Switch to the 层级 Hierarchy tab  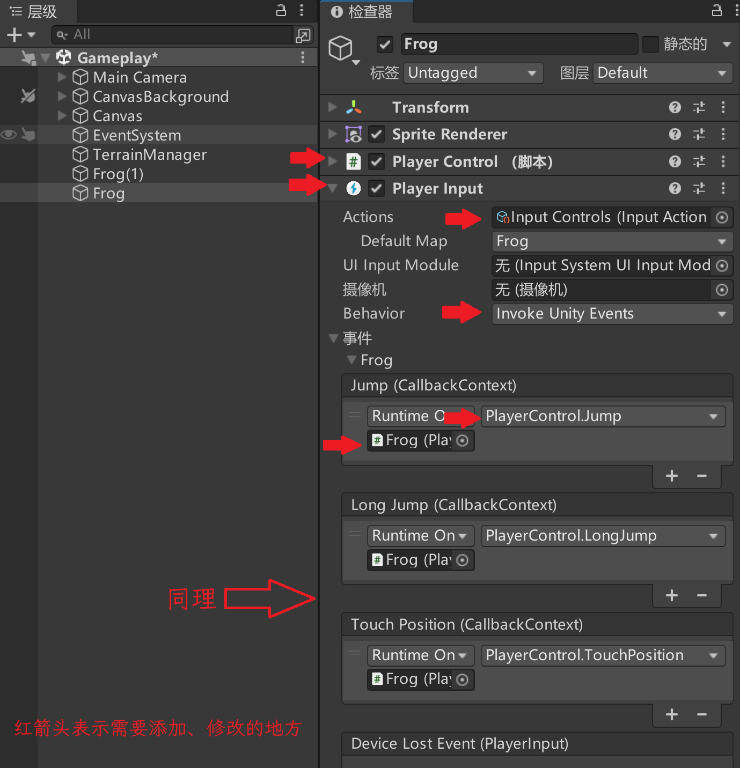(34, 11)
